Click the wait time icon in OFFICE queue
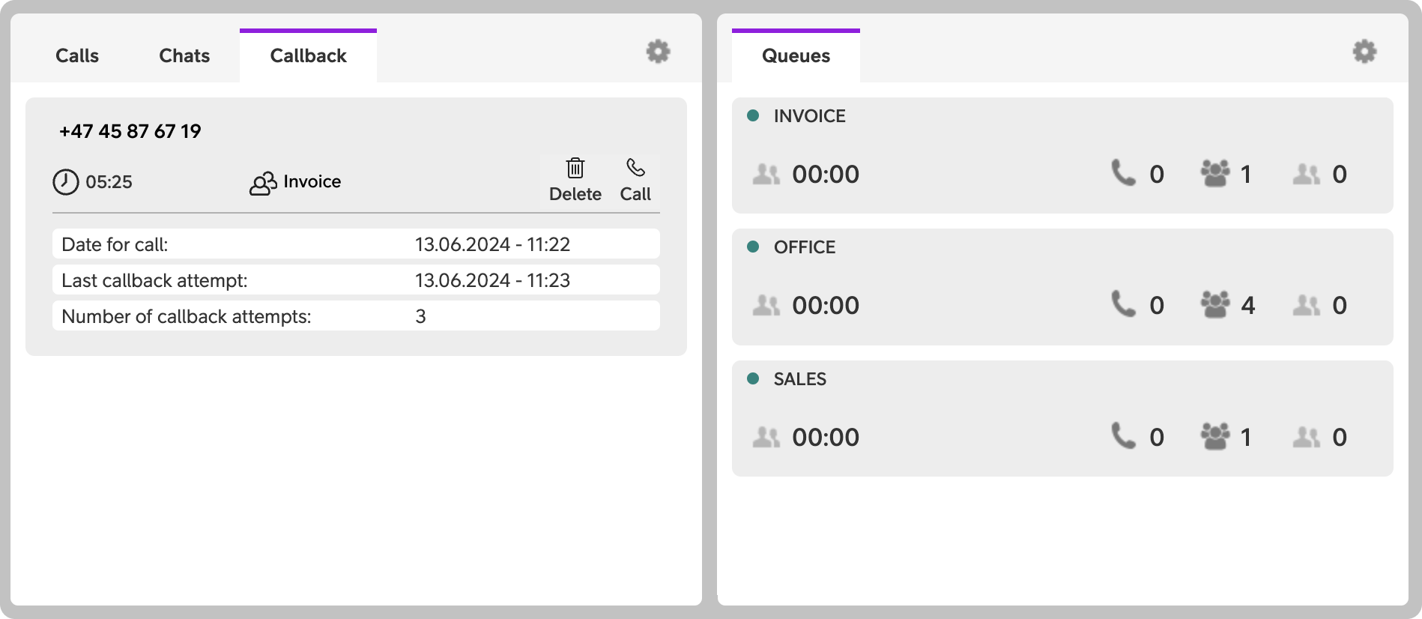The image size is (1422, 619). [x=766, y=306]
